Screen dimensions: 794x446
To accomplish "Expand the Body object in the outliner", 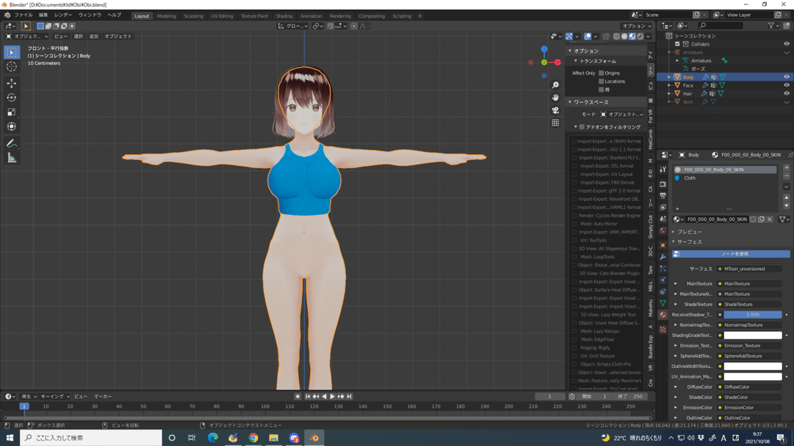I will [668, 77].
